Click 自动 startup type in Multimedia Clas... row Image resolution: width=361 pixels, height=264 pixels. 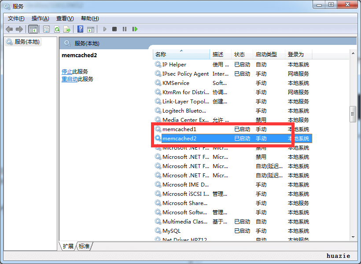261,221
